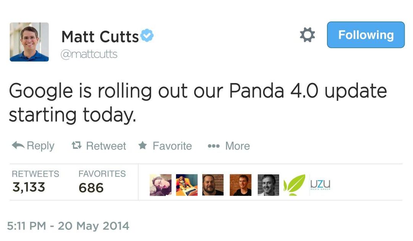Open first retweeter avatar with glasses
The width and height of the screenshot is (413, 241).
pos(161,185)
